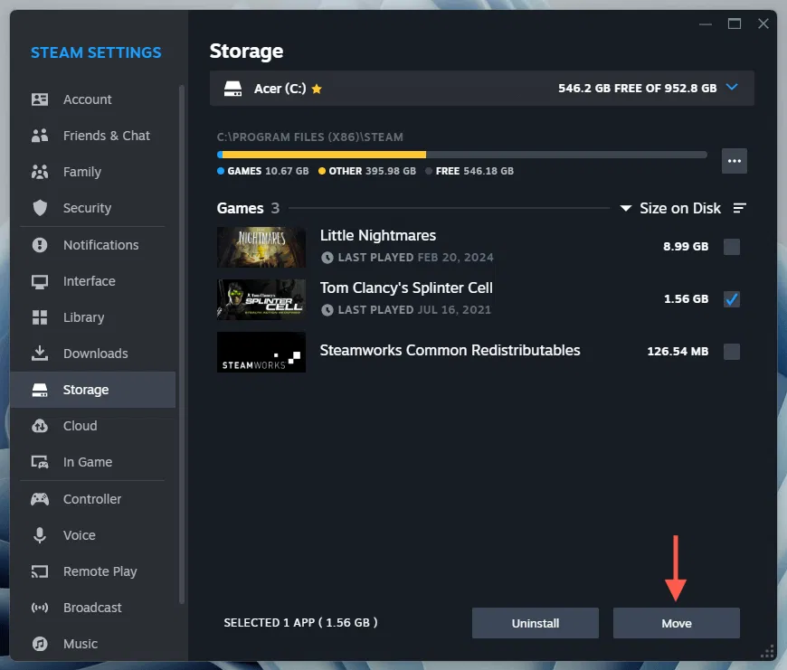Click the Voice microphone icon
The width and height of the screenshot is (787, 670).
point(40,535)
